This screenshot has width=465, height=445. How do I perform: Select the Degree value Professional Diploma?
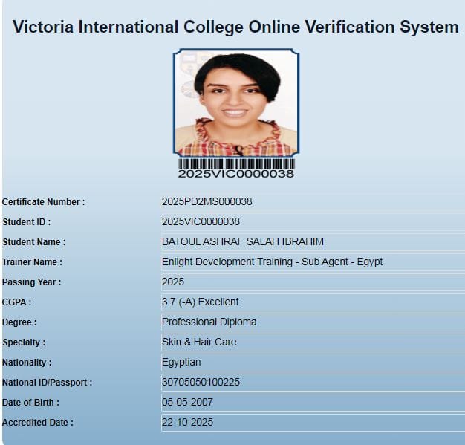click(x=209, y=322)
